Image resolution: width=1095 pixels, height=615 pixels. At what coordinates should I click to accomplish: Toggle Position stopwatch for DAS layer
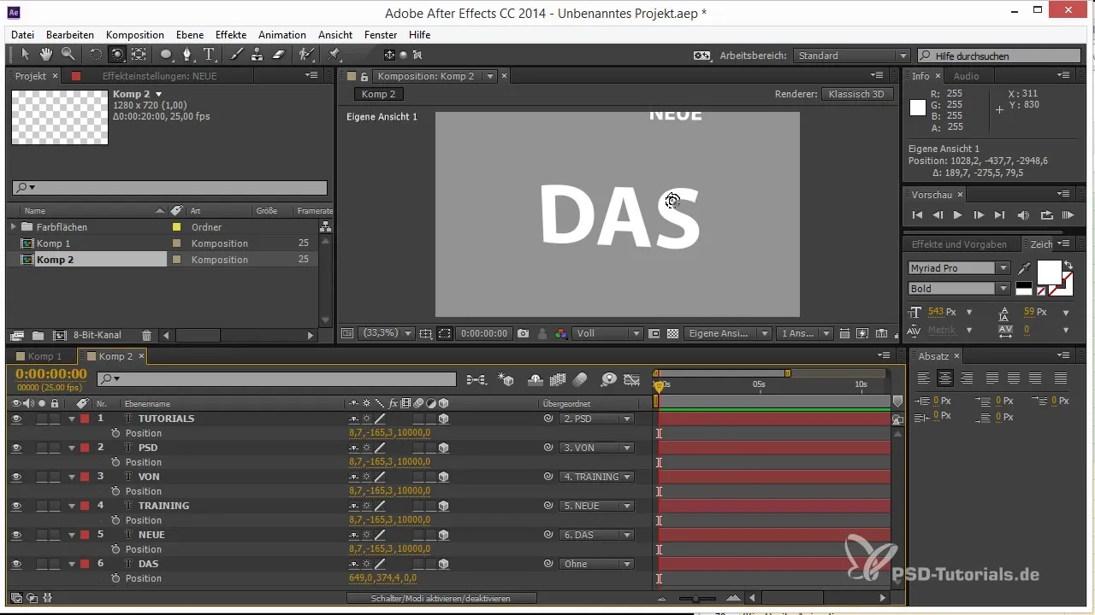[x=115, y=578]
